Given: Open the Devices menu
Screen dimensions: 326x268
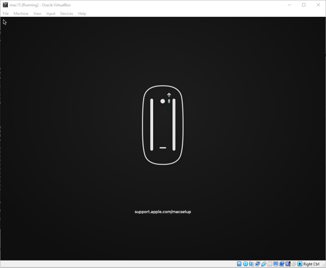Looking at the screenshot, I should point(67,14).
